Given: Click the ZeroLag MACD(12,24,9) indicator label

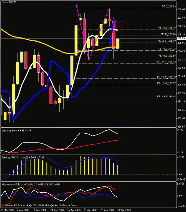Looking at the screenshot, I should point(23,157).
